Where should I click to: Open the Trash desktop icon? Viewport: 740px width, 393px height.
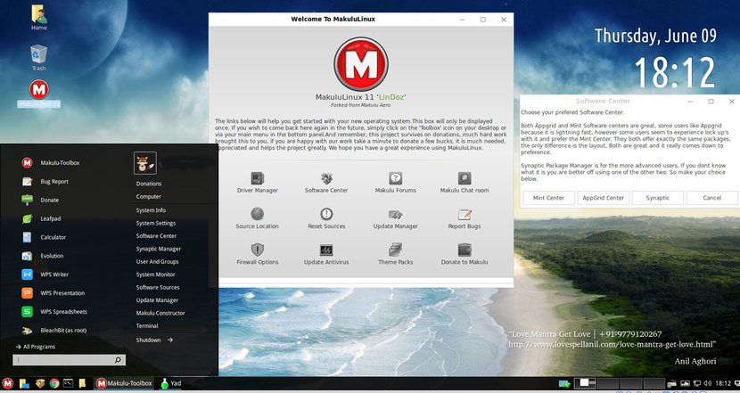38,55
